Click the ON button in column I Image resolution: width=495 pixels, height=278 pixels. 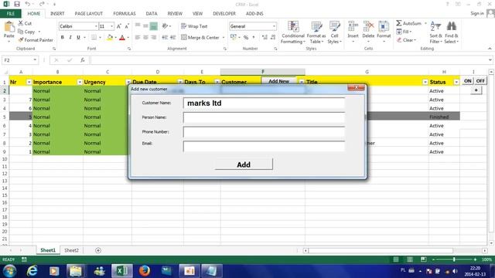click(467, 81)
